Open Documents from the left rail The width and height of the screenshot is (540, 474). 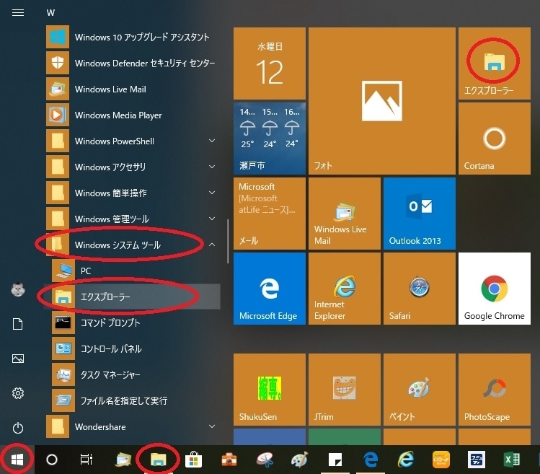[x=18, y=324]
